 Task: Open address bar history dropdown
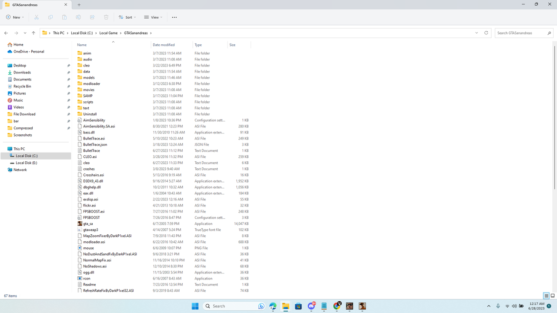pyautogui.click(x=476, y=33)
